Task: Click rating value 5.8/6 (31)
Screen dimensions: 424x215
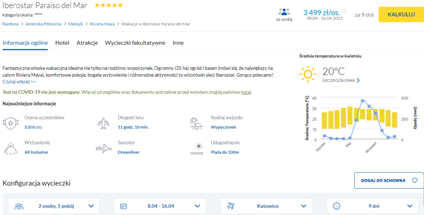Action: coord(33,127)
